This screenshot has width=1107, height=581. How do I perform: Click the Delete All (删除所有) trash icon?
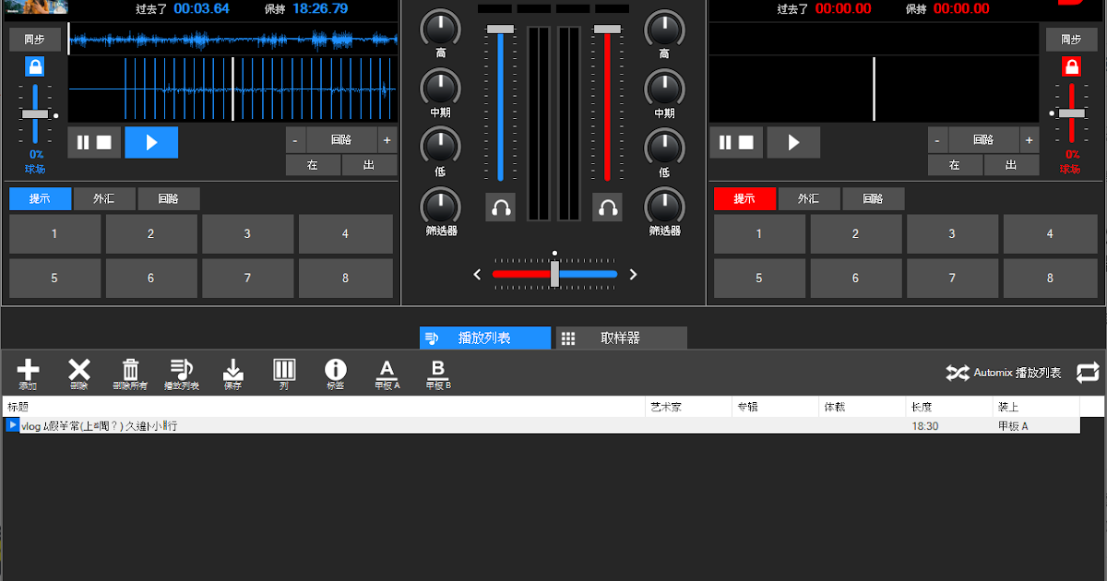tap(130, 373)
